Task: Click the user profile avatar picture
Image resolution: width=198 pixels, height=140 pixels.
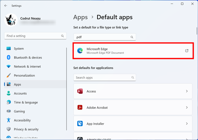Action: [11, 20]
